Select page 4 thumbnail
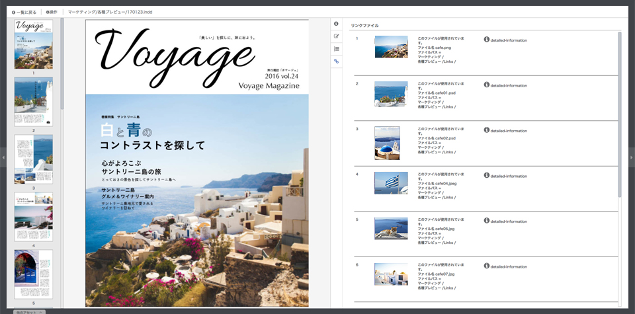 coord(34,216)
